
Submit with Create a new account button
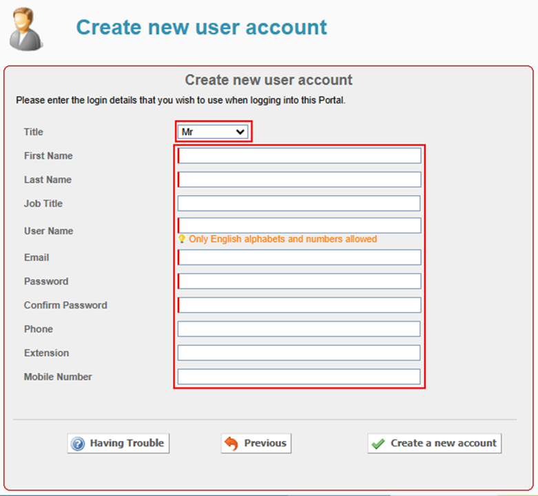(x=435, y=444)
